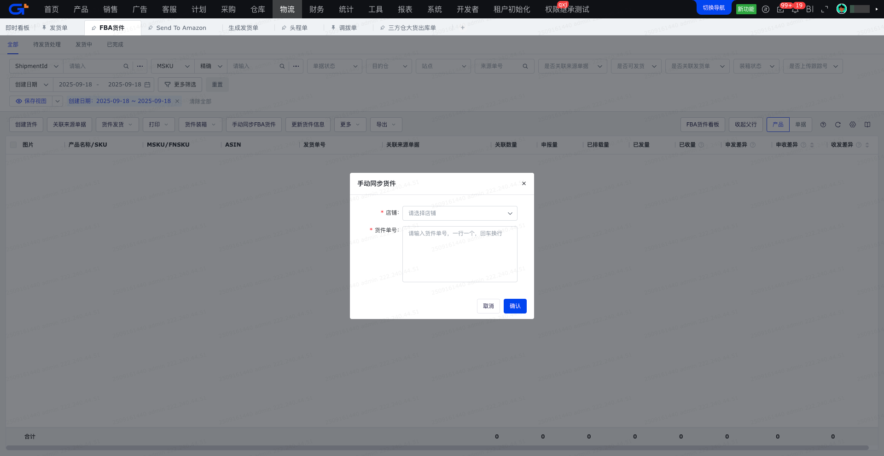
Task: Click 手动同步FBA货件 button
Action: [x=254, y=125]
